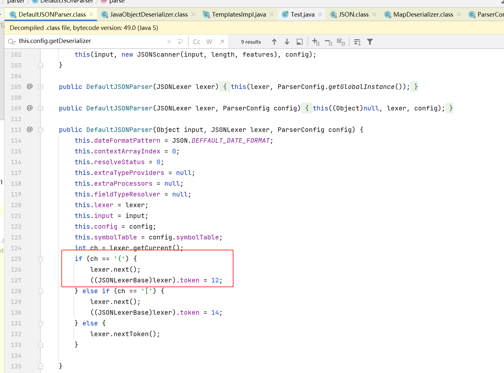Open search history magnifier icon

[x=12, y=42]
